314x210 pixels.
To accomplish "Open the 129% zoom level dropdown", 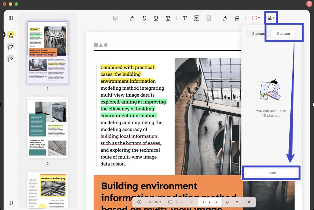I will pos(155,202).
